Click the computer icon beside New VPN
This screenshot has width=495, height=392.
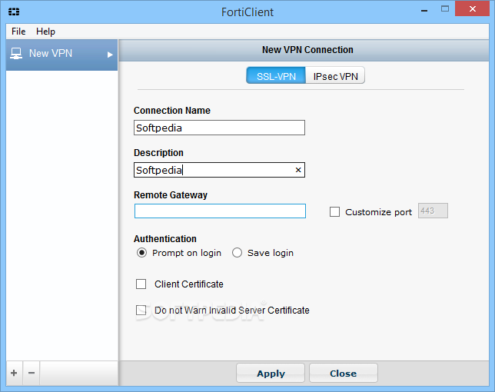16,53
